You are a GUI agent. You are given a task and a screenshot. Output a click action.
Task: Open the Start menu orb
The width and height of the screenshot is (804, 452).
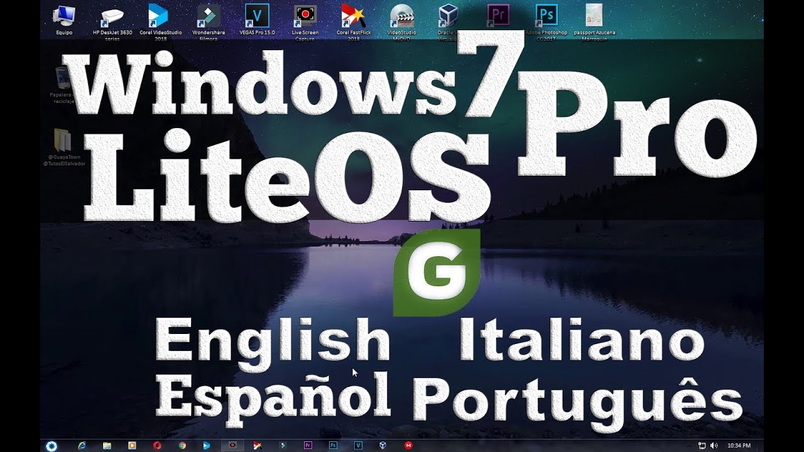coord(52,446)
